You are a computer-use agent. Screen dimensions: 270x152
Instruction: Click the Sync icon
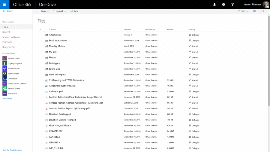point(71,11)
